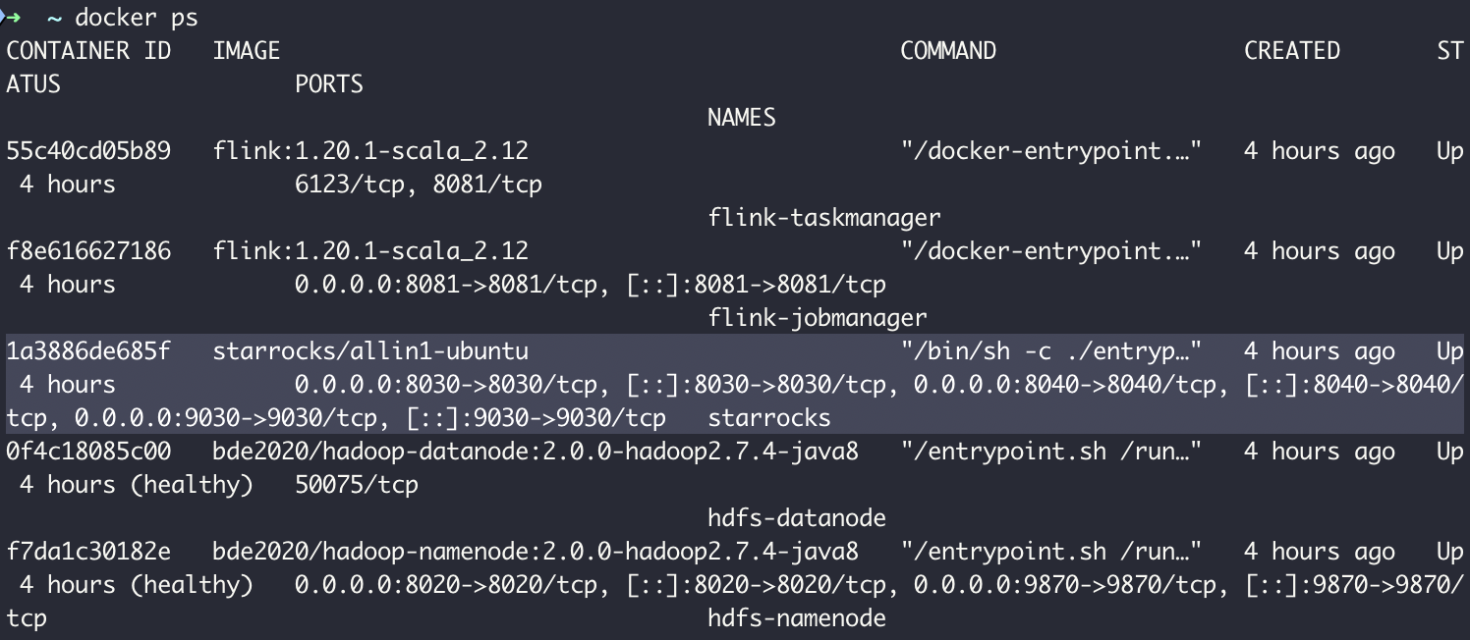Click the green prompt arrow icon
This screenshot has width=1470, height=640.
12,17
